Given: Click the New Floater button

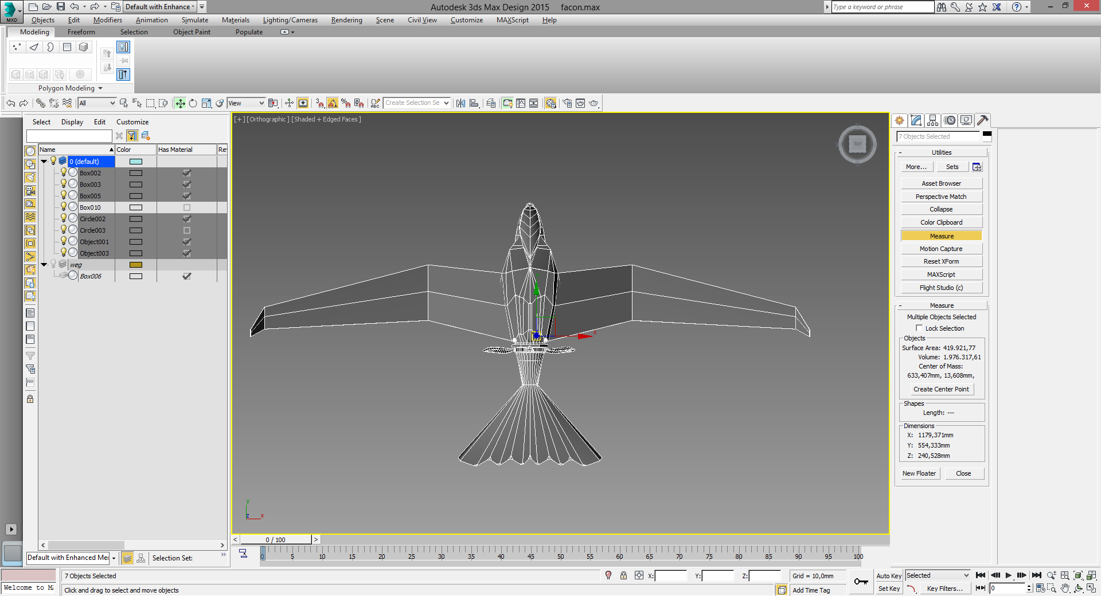Looking at the screenshot, I should (919, 473).
